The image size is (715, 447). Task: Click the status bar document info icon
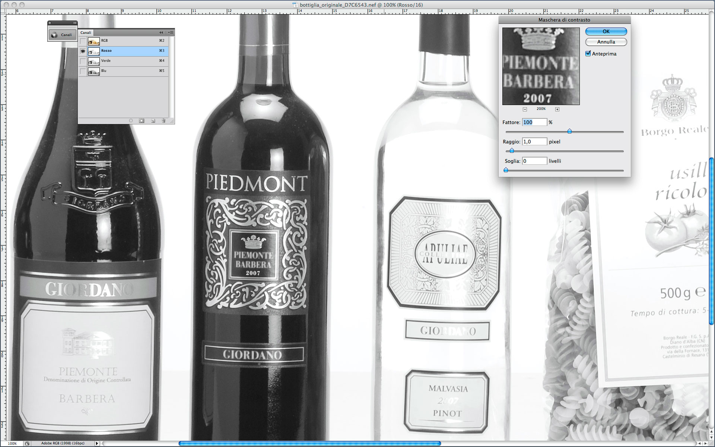[27, 443]
